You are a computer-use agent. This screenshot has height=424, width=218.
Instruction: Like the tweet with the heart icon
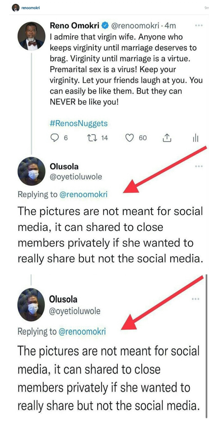tap(130, 138)
